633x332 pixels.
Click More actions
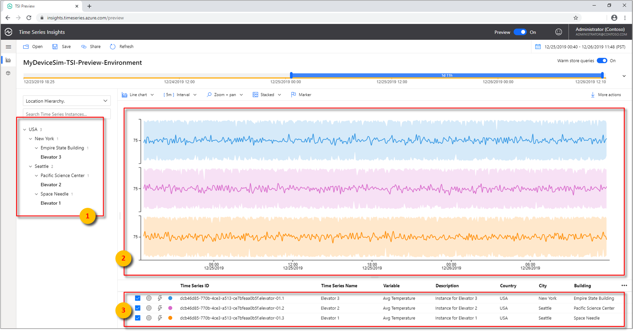(x=606, y=95)
